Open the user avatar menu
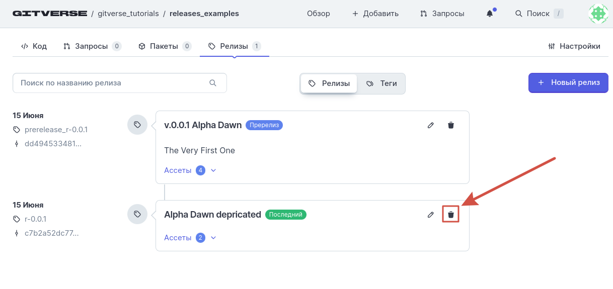Screen dimensions: 613x289 click(x=598, y=14)
